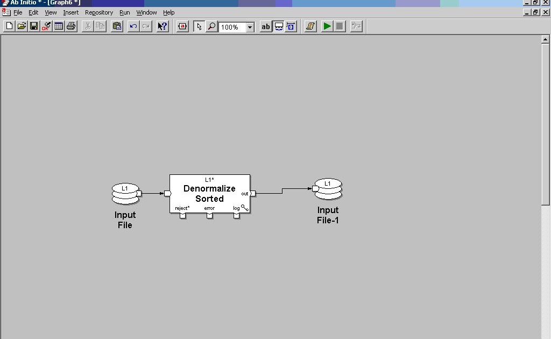The width and height of the screenshot is (551, 339).
Task: Open the job log viewer icon
Action: coord(310,26)
